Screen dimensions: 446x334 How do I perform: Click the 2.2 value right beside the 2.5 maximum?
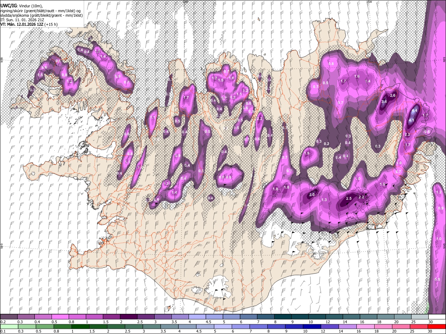click(361, 197)
